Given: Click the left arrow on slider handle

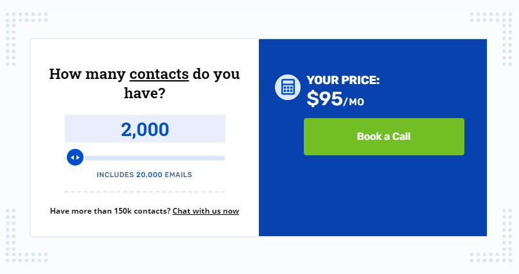Looking at the screenshot, I should pyautogui.click(x=72, y=158).
